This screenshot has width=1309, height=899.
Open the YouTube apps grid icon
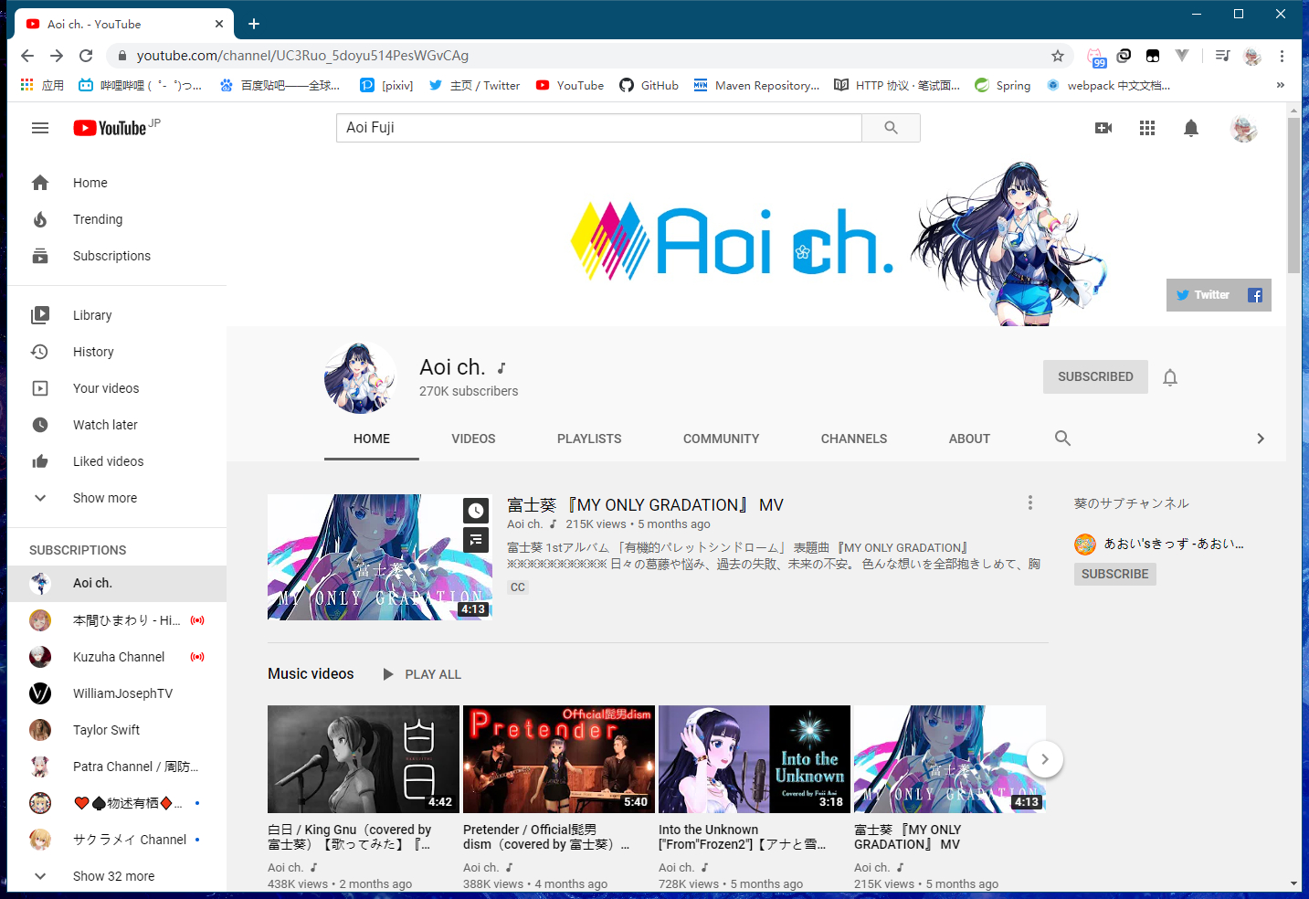point(1147,128)
